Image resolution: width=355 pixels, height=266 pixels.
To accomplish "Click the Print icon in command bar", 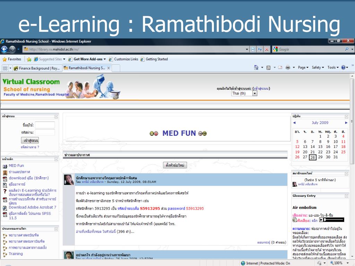I will point(288,68).
